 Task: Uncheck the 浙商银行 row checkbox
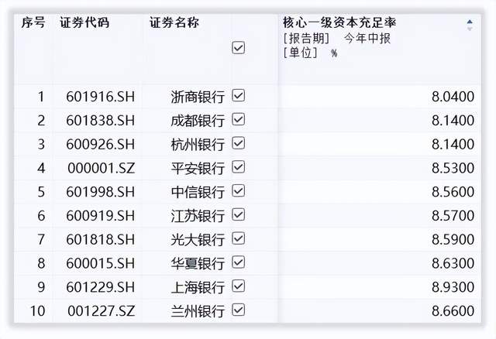click(238, 95)
